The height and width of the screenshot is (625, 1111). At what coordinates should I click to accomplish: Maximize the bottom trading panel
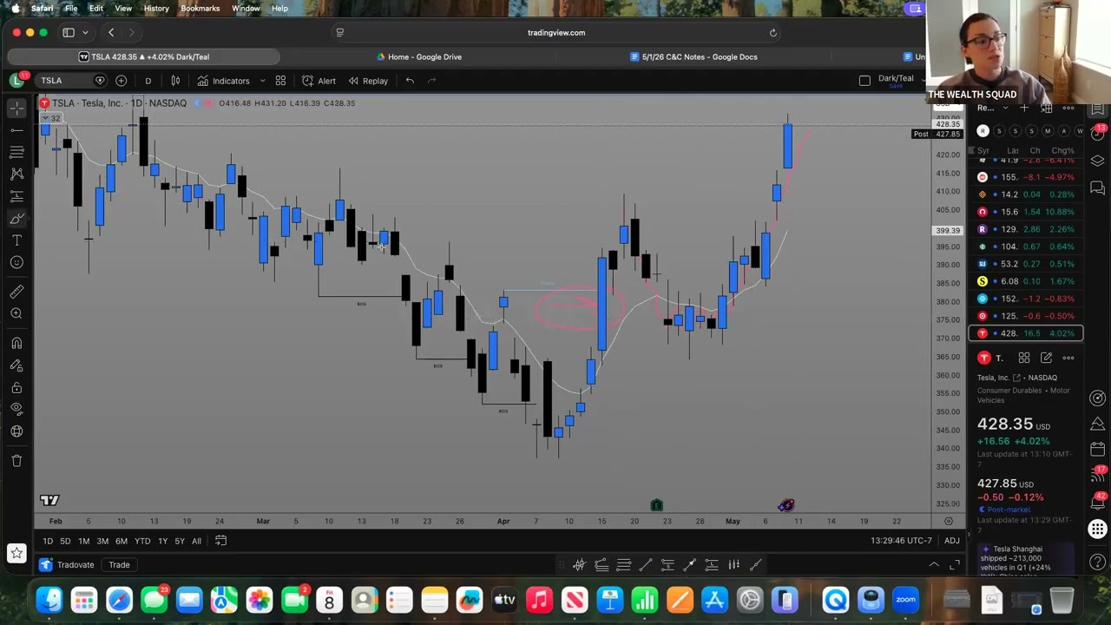point(955,565)
